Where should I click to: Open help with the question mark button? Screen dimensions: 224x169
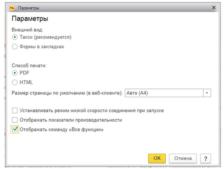coord(206,158)
